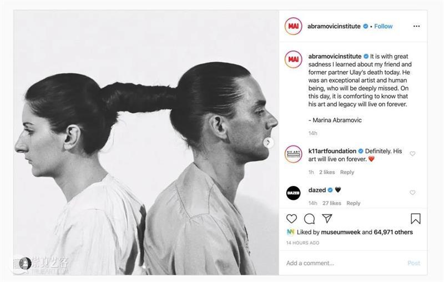Like the post with heart icon
The image size is (444, 282).
pyautogui.click(x=291, y=219)
